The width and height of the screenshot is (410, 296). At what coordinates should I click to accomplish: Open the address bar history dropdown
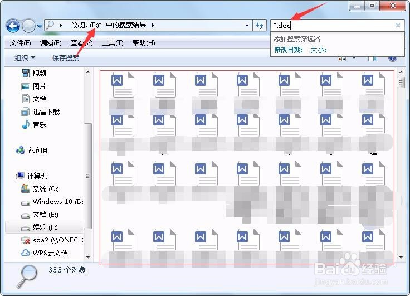pos(247,26)
